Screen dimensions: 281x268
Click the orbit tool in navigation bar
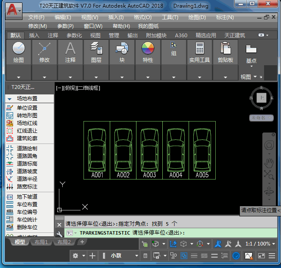pos(269,191)
